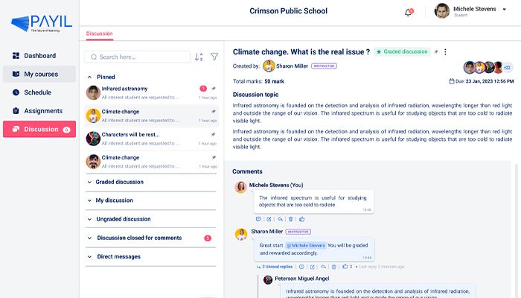Screen dimensions: 521x298
Task: Open Assignments in sidebar
Action: click(x=39, y=111)
